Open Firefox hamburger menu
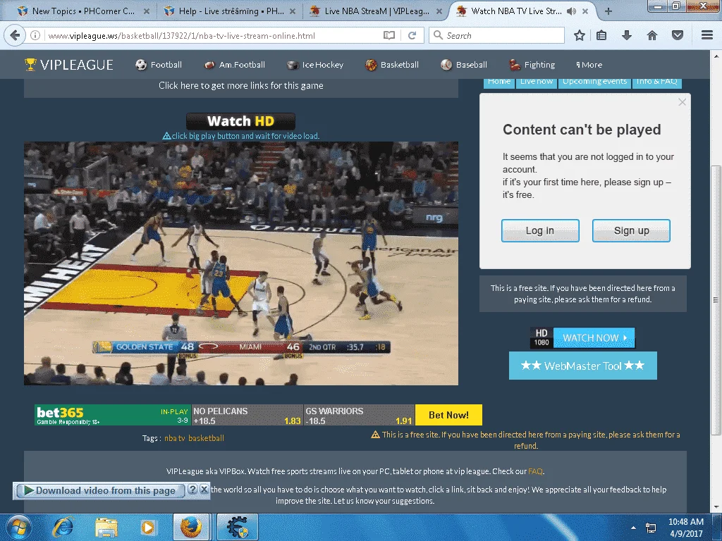The image size is (722, 541). tap(707, 35)
